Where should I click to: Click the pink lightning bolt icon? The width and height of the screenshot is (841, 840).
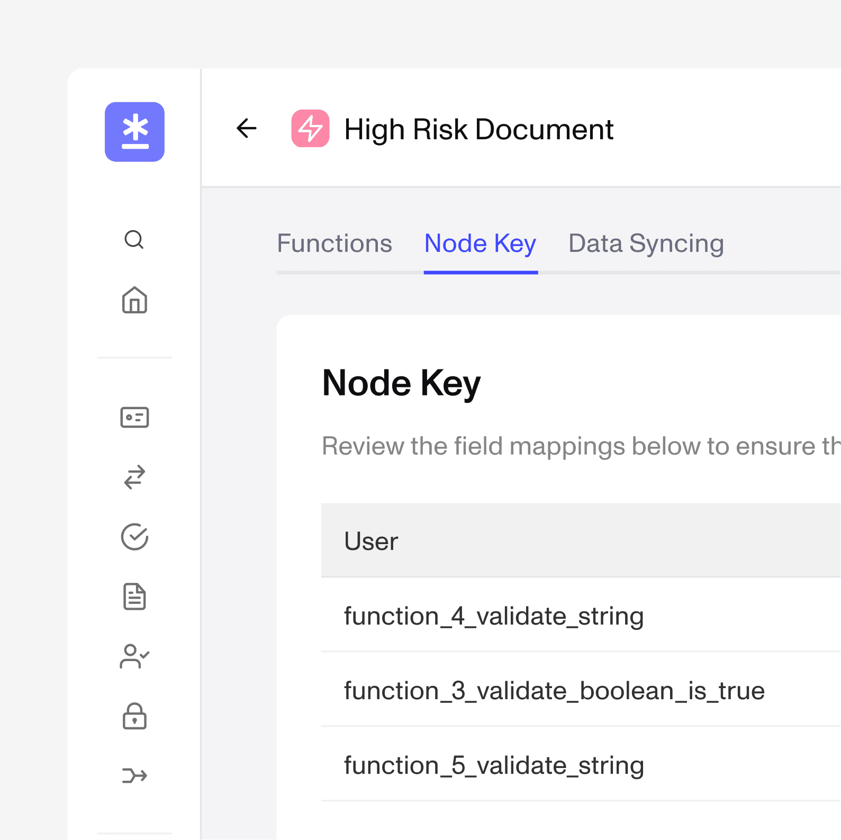(x=311, y=129)
